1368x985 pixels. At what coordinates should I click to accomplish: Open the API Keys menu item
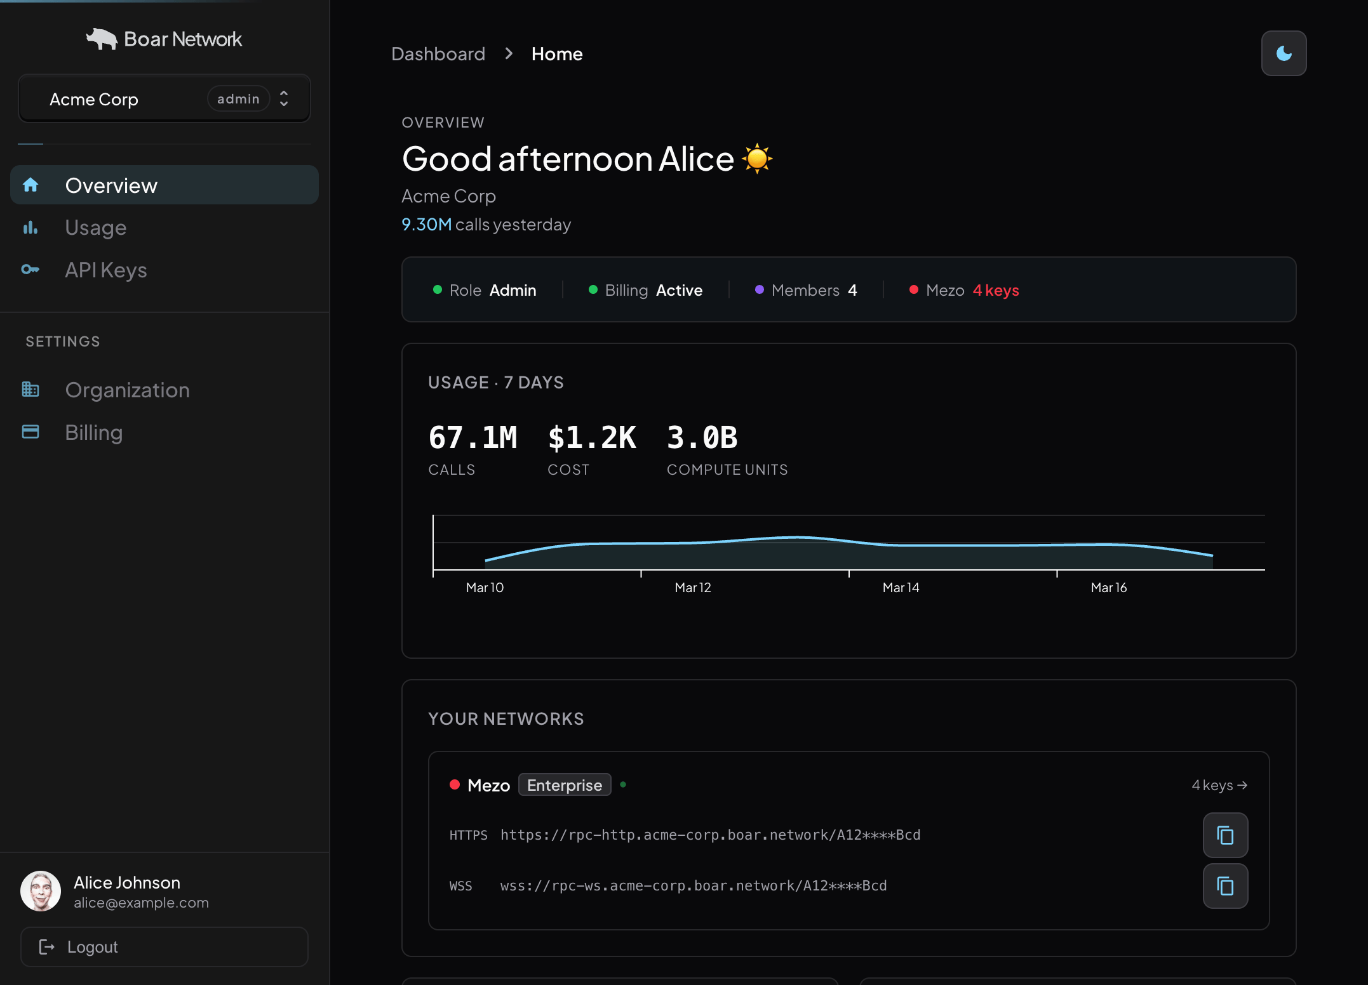pos(106,270)
